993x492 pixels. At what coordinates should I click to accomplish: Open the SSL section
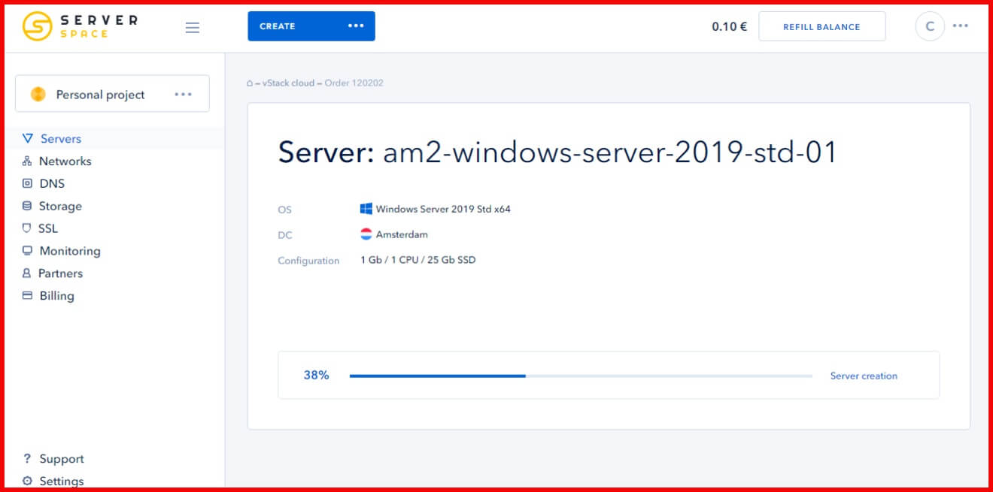48,228
